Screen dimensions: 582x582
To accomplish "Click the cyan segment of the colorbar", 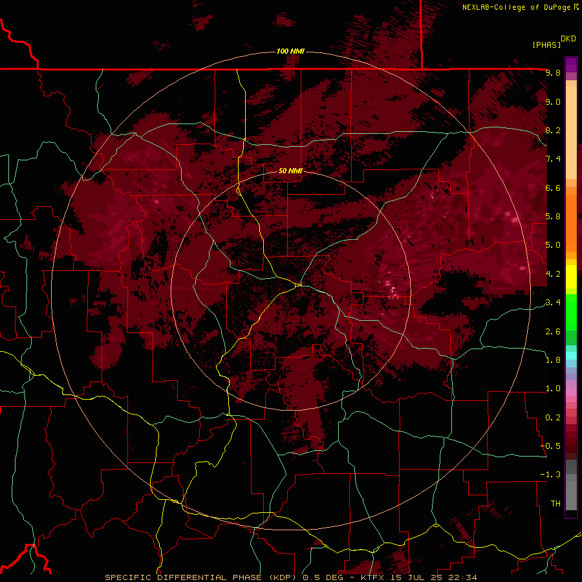I will pyautogui.click(x=571, y=356).
